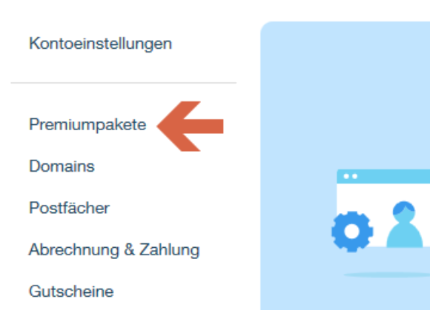This screenshot has width=430, height=310.
Task: Click the horizontal divider below Kontoeinstellungen
Action: tap(124, 83)
